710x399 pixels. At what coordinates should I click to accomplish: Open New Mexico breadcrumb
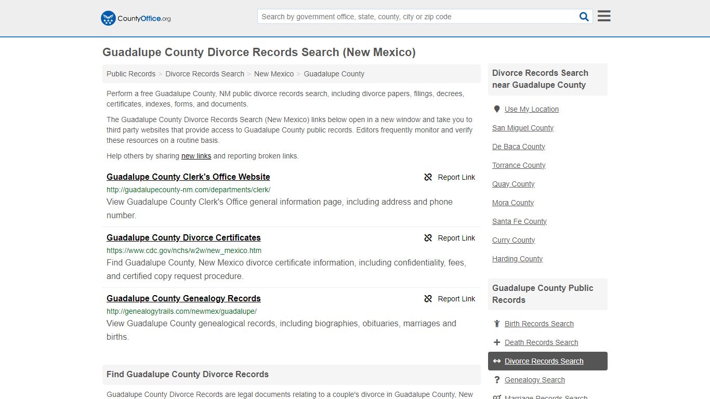tap(274, 74)
